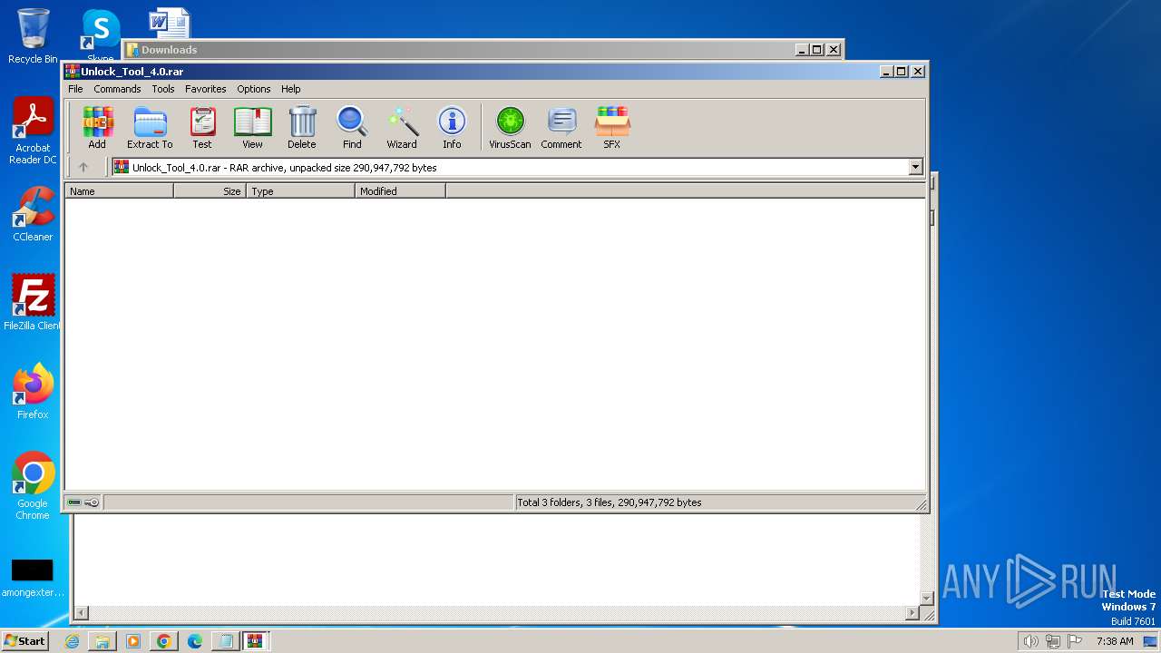Click the volume speaker tray icon
This screenshot has width=1161, height=653.
tap(1030, 641)
